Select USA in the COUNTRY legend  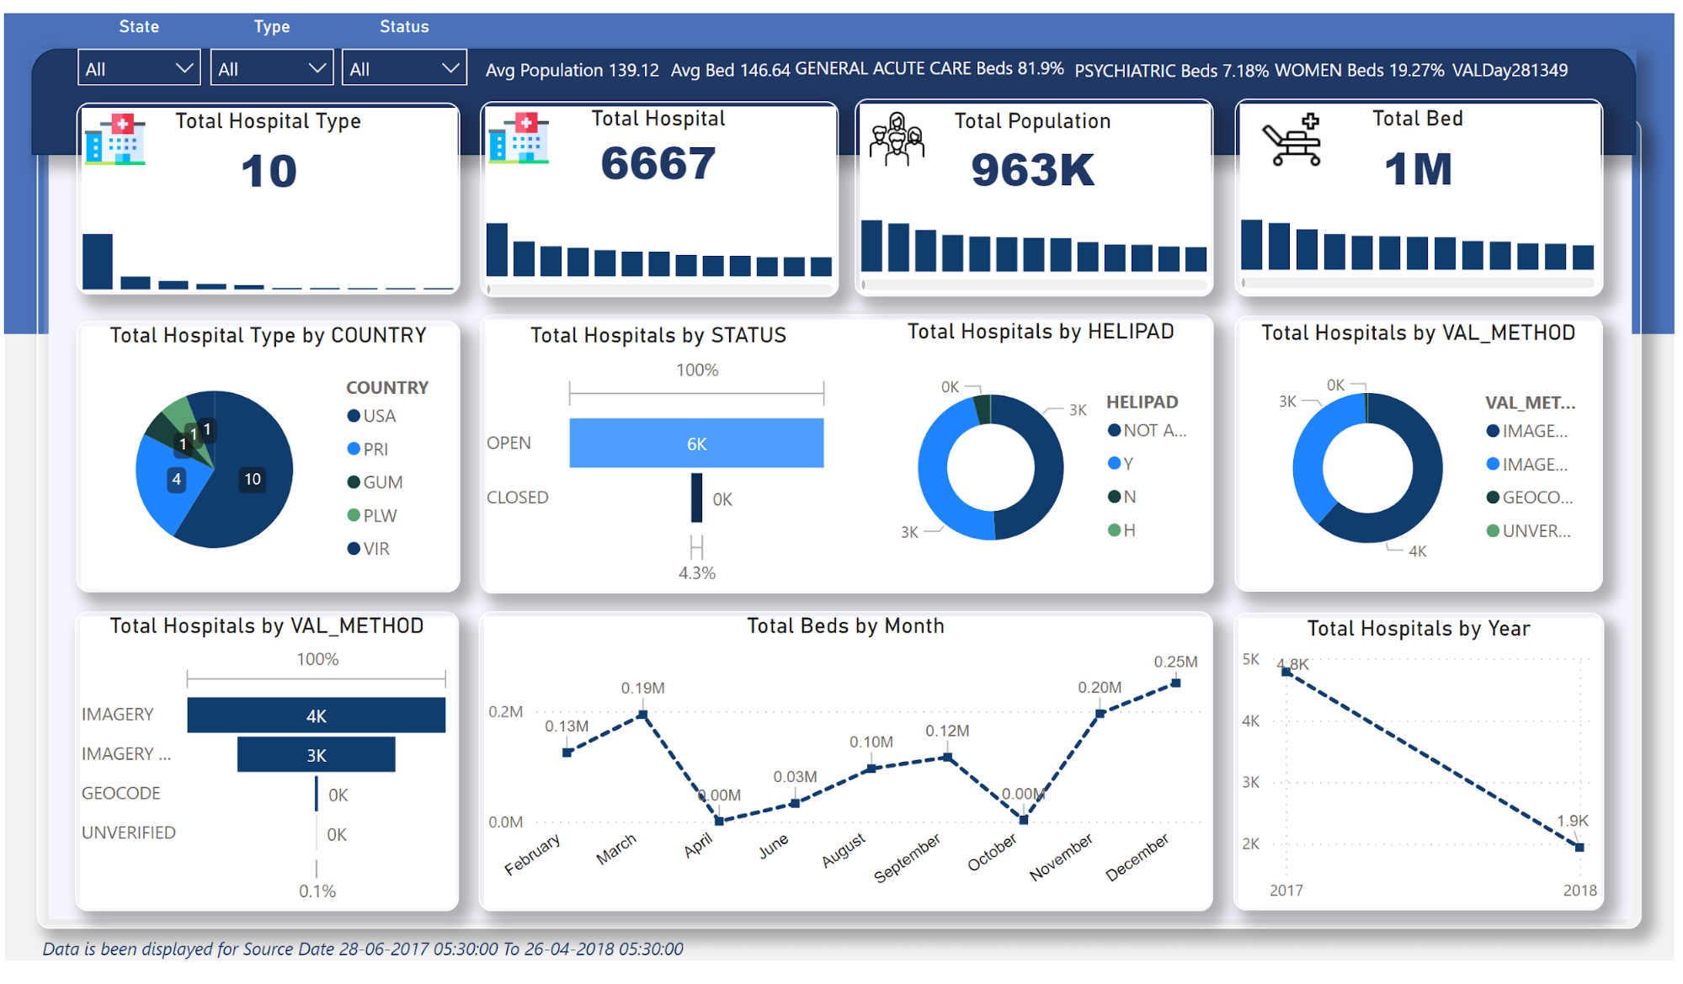(371, 416)
